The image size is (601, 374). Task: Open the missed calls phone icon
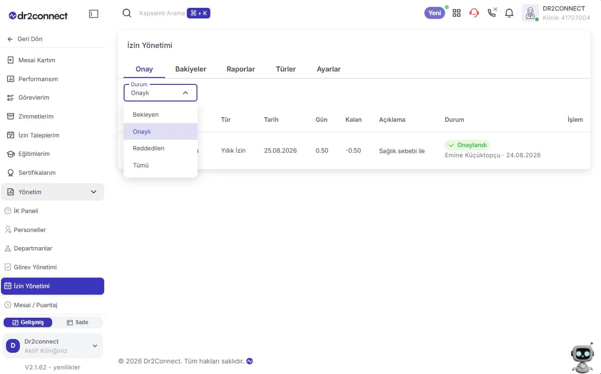tap(492, 12)
